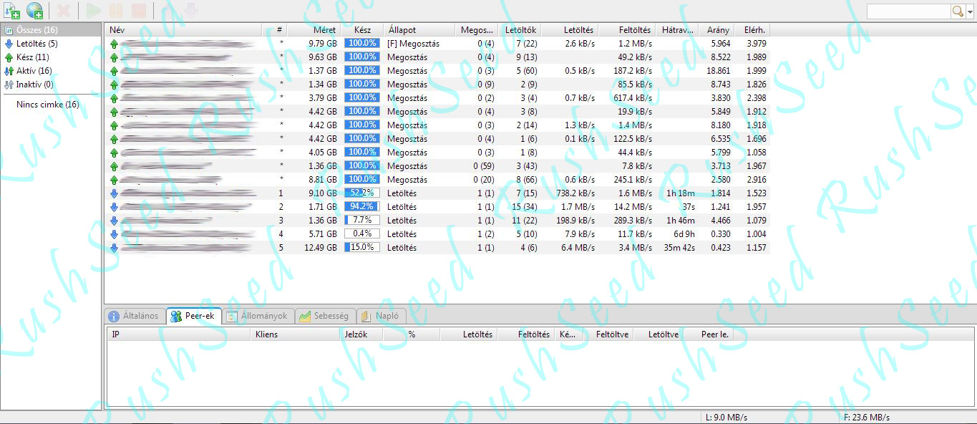977x424 pixels.
Task: Click the magnifying glass search icon
Action: point(957,11)
